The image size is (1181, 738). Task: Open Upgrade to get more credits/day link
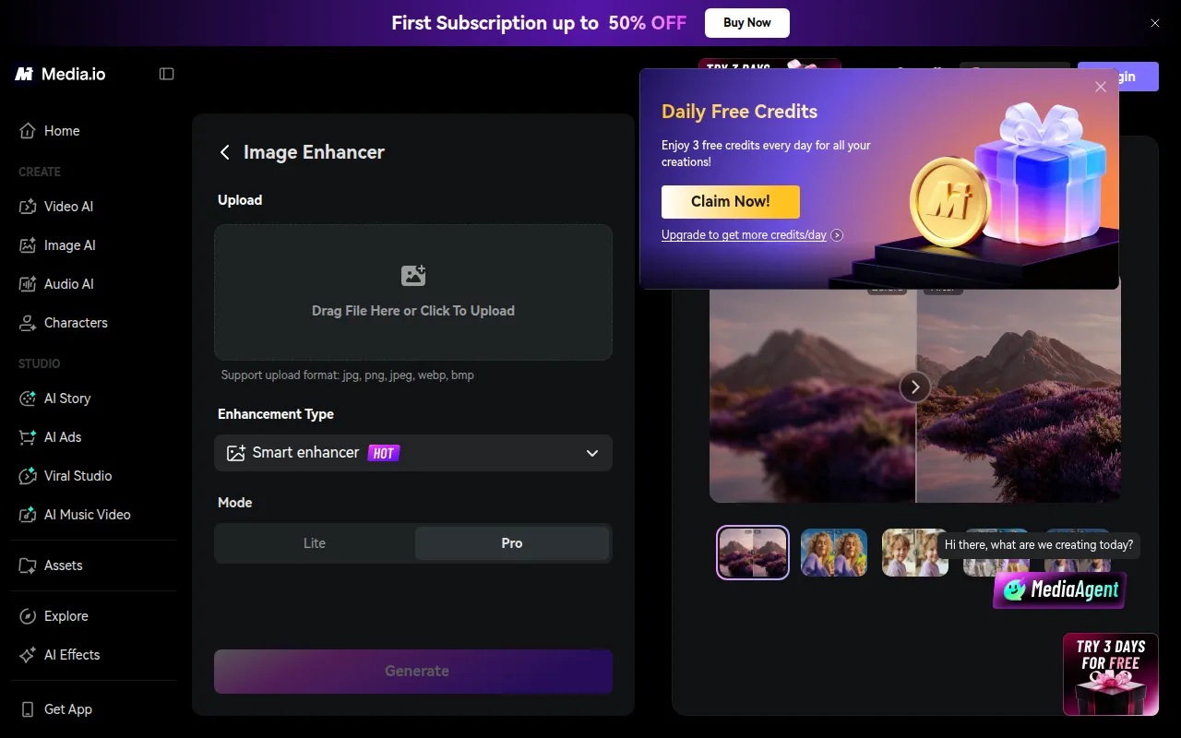click(744, 235)
